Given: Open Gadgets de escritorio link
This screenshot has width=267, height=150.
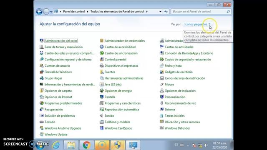Looking at the screenshot, I should (x=179, y=72).
